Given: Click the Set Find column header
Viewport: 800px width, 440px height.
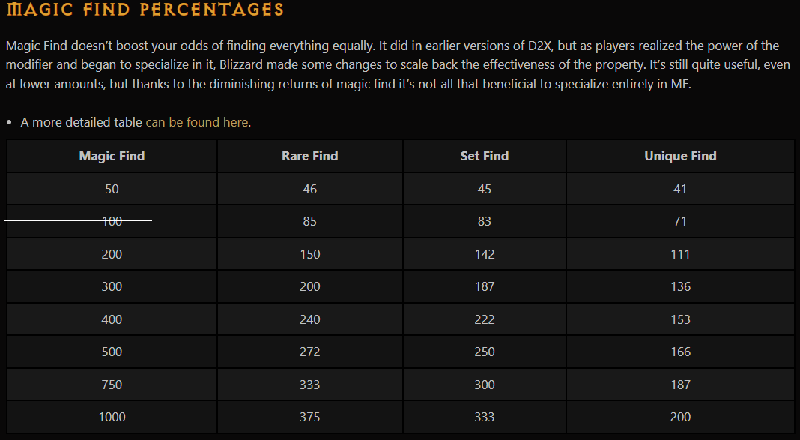Looking at the screenshot, I should click(x=484, y=156).
